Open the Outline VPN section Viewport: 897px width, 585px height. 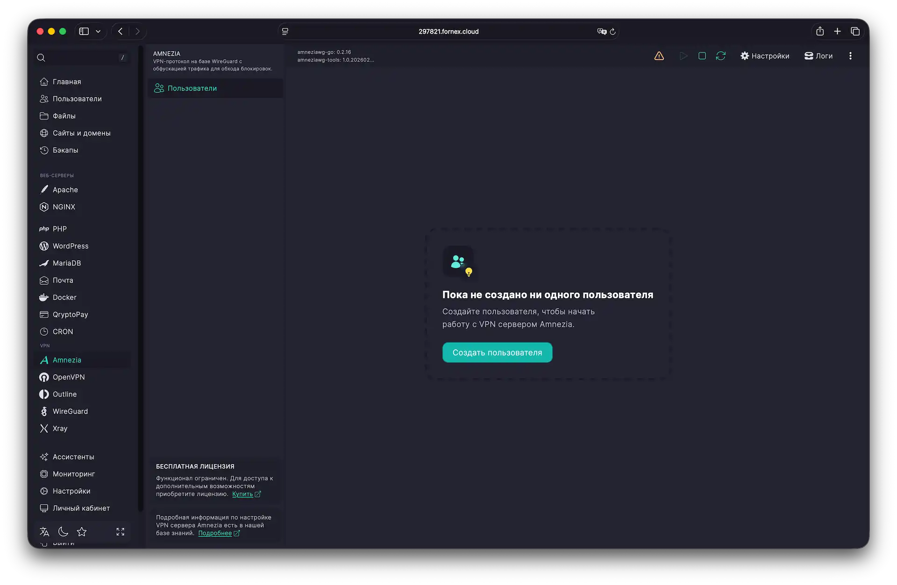click(x=64, y=394)
